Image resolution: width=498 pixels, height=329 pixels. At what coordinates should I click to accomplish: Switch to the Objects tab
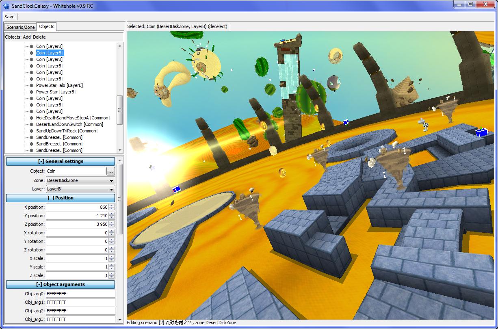47,26
